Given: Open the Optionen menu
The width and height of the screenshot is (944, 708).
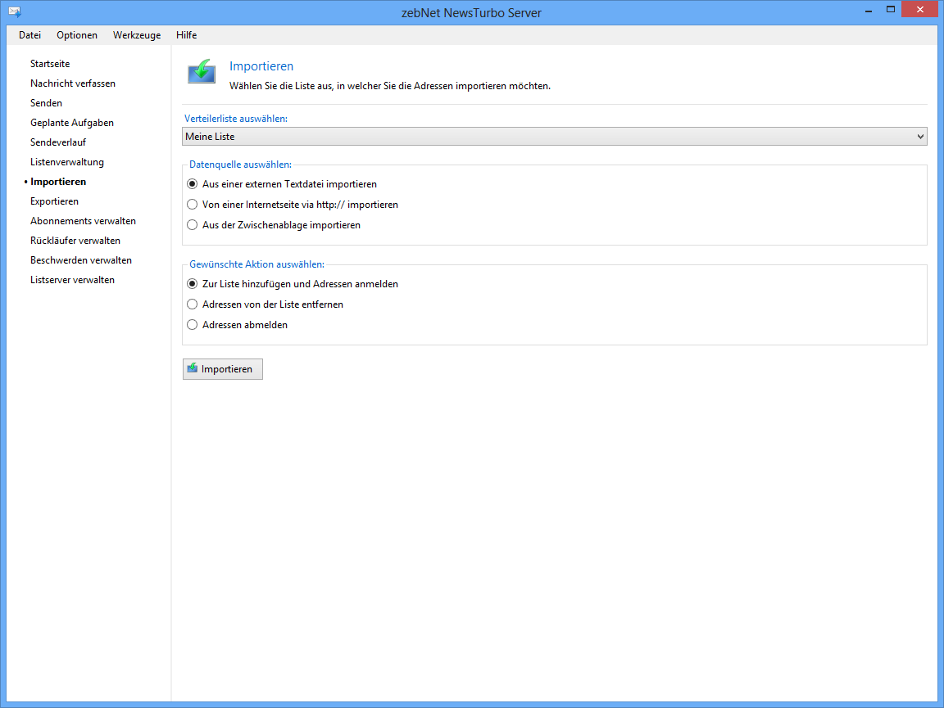Looking at the screenshot, I should point(77,35).
